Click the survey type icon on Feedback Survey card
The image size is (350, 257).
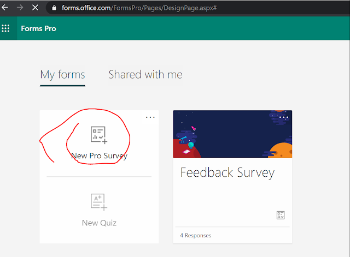281,215
